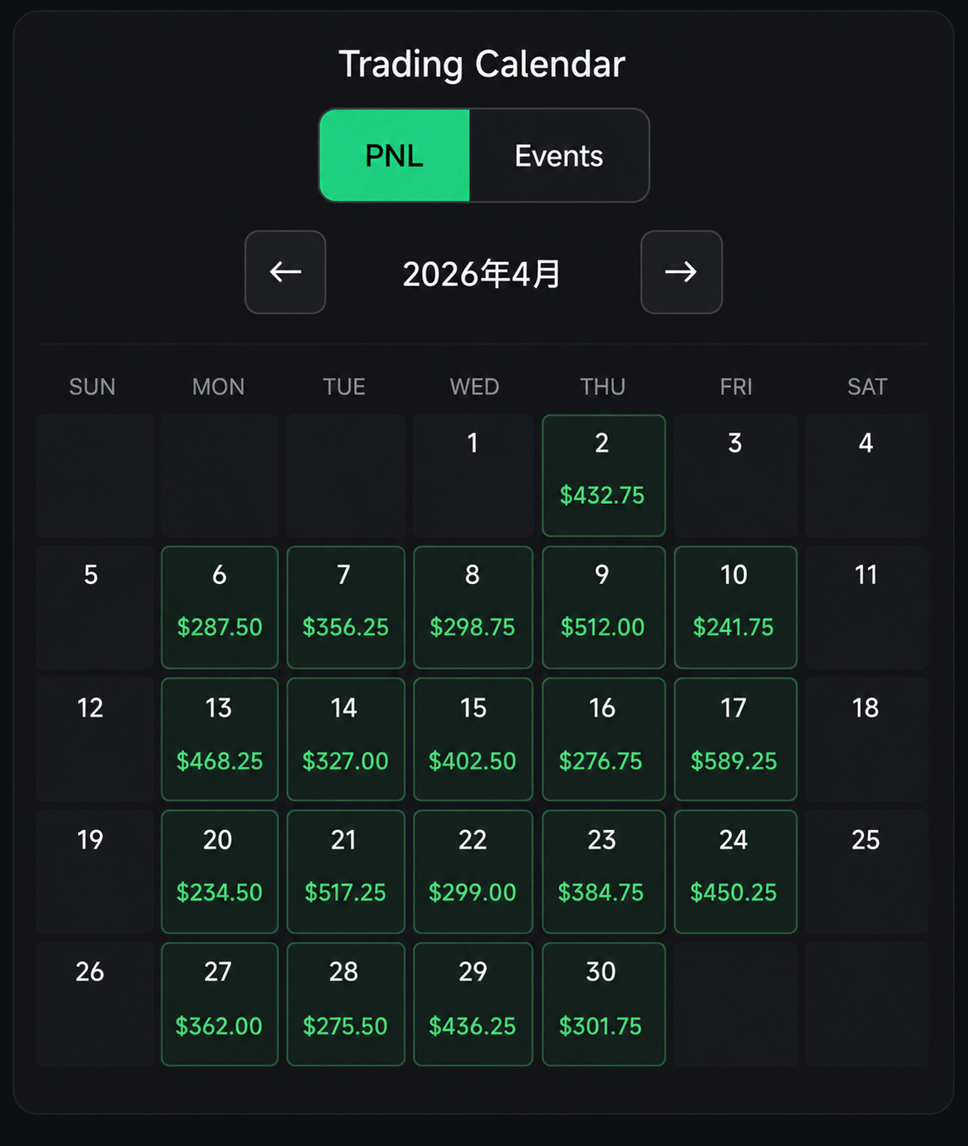
Task: Click the 2026年4月 month label
Action: [x=483, y=274]
